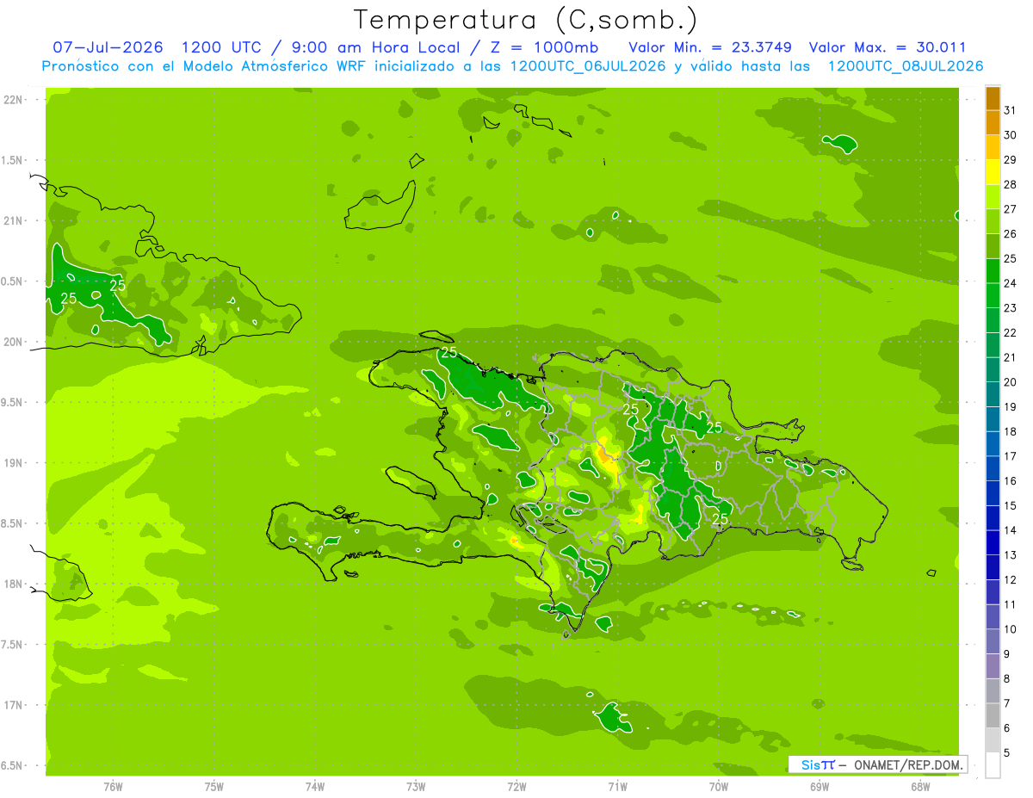Click the "21N" latitude label
The image size is (1033, 798).
(12, 220)
